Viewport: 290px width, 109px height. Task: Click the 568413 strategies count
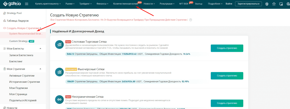[70, 54]
